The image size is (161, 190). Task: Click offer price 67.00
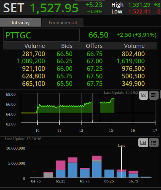95,61
